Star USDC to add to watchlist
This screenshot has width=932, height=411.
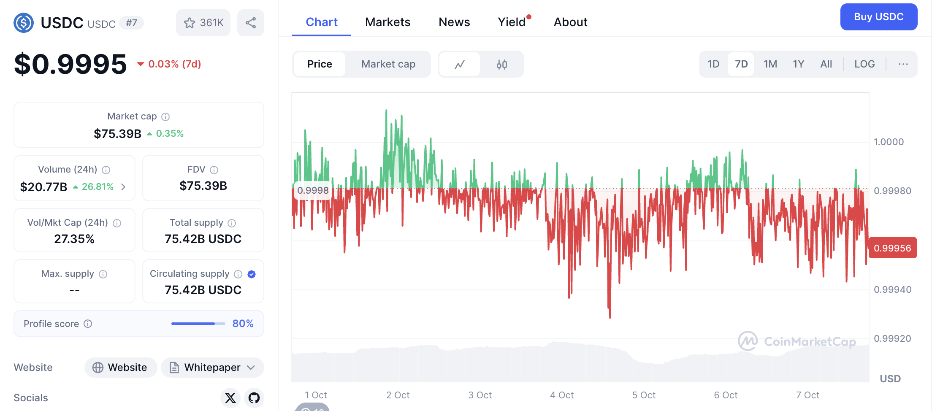(190, 23)
